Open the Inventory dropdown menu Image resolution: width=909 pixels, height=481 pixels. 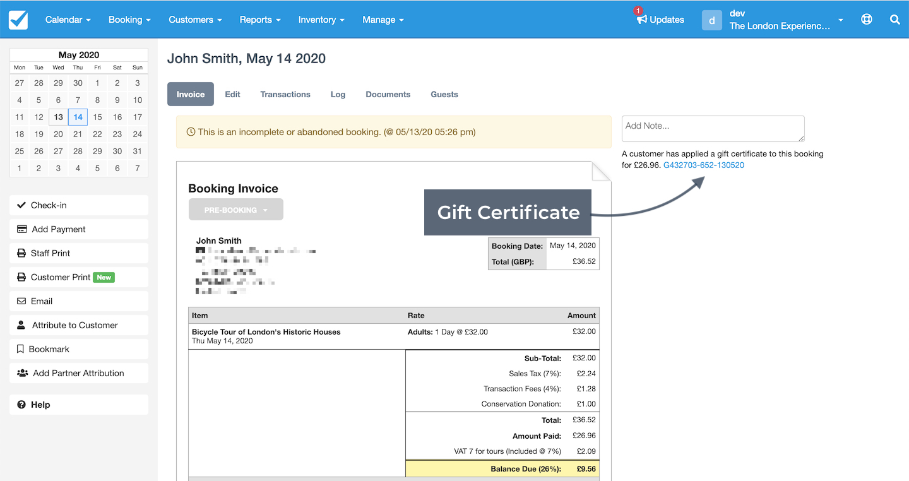[321, 20]
